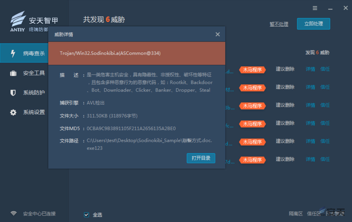Click 信任 for the third threat row
The width and height of the screenshot is (352, 222).
pos(325,105)
